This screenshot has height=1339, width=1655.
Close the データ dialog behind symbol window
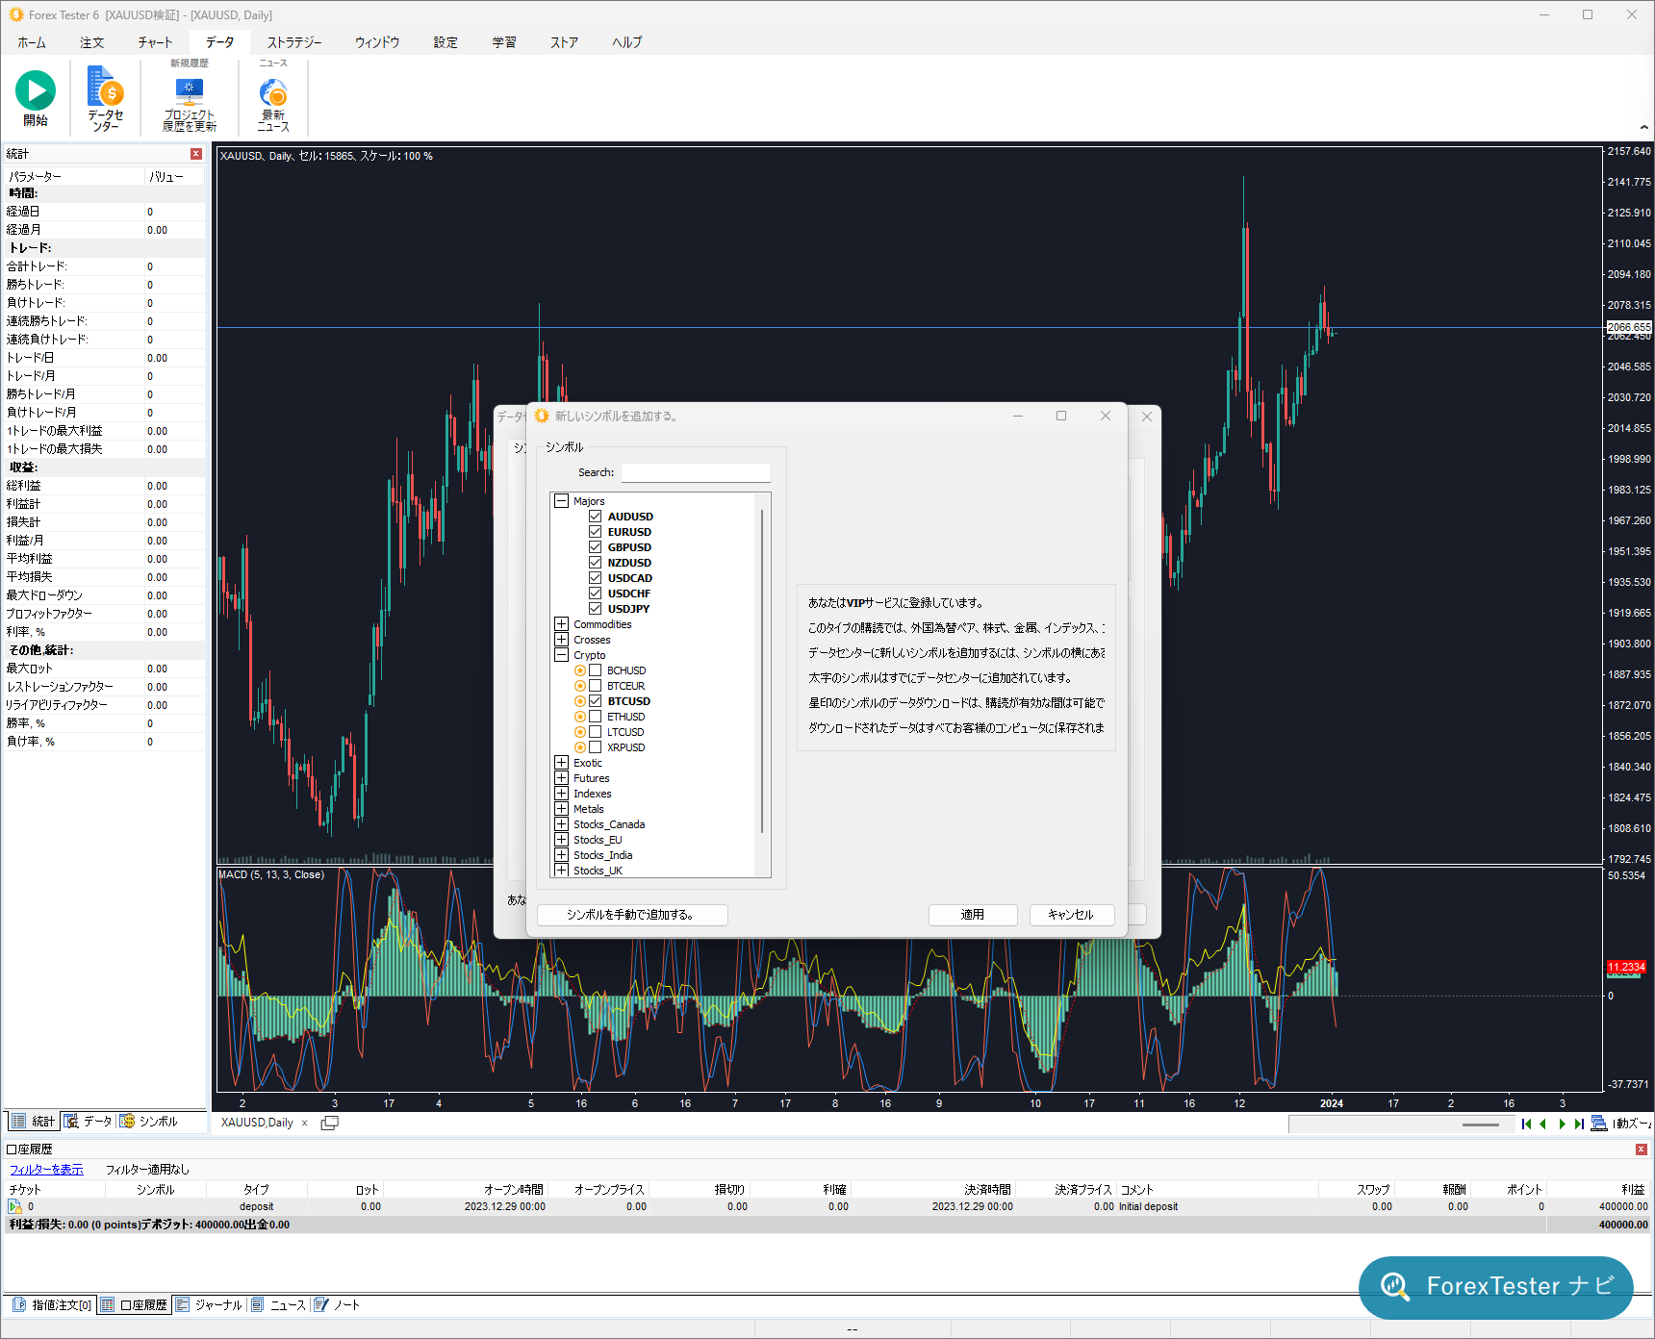point(1147,417)
